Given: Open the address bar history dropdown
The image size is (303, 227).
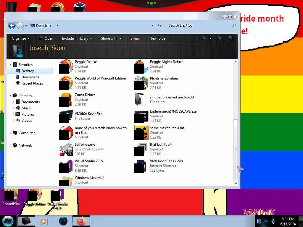Looking at the screenshot, I should [x=153, y=25].
